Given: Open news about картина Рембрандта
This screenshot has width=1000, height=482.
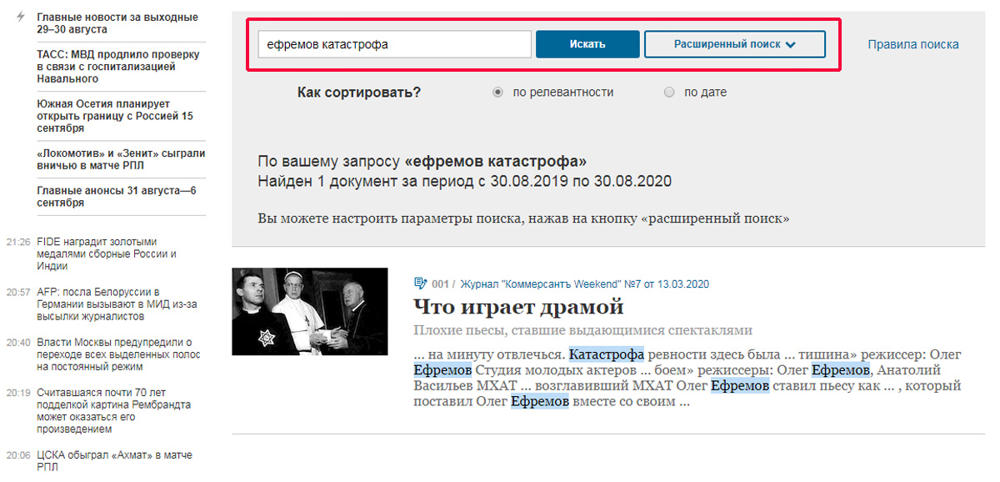Looking at the screenshot, I should (x=114, y=410).
